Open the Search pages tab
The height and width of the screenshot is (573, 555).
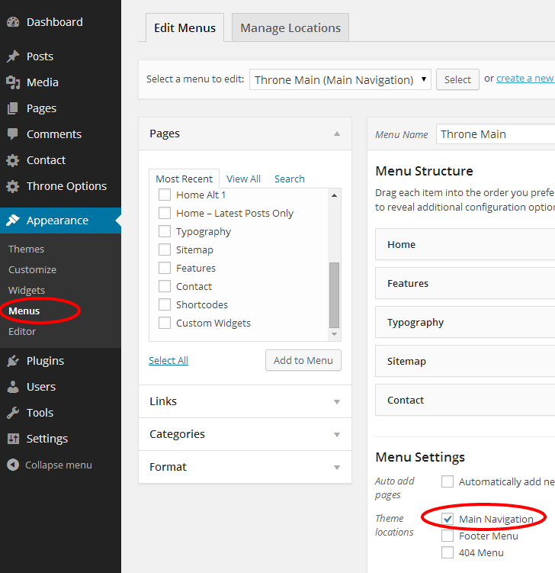pos(290,179)
